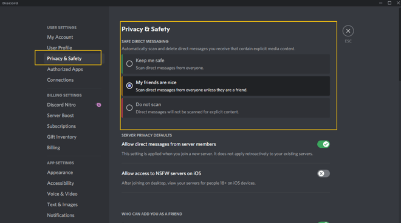
Task: Close settings with the ESC circle button
Action: (348, 31)
